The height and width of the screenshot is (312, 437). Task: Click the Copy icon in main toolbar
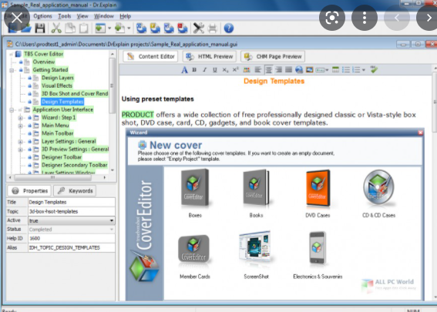tap(70, 29)
